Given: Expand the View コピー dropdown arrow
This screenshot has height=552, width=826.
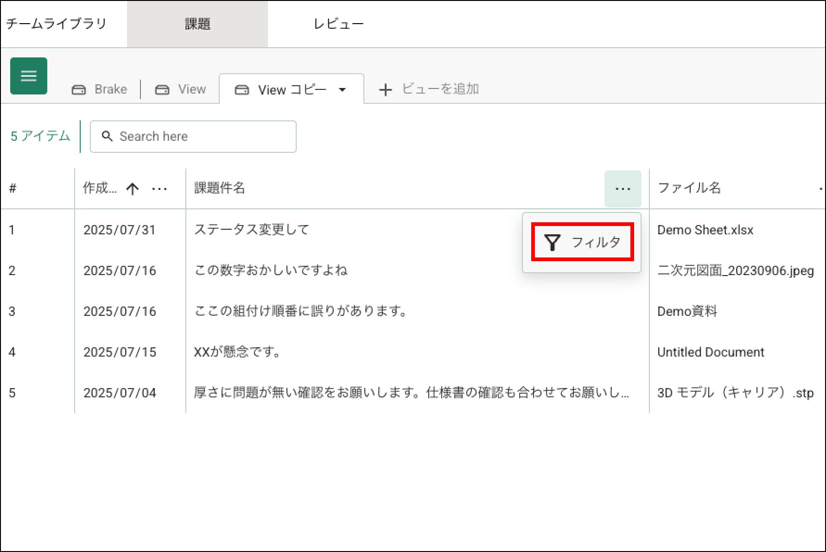Looking at the screenshot, I should [x=343, y=89].
